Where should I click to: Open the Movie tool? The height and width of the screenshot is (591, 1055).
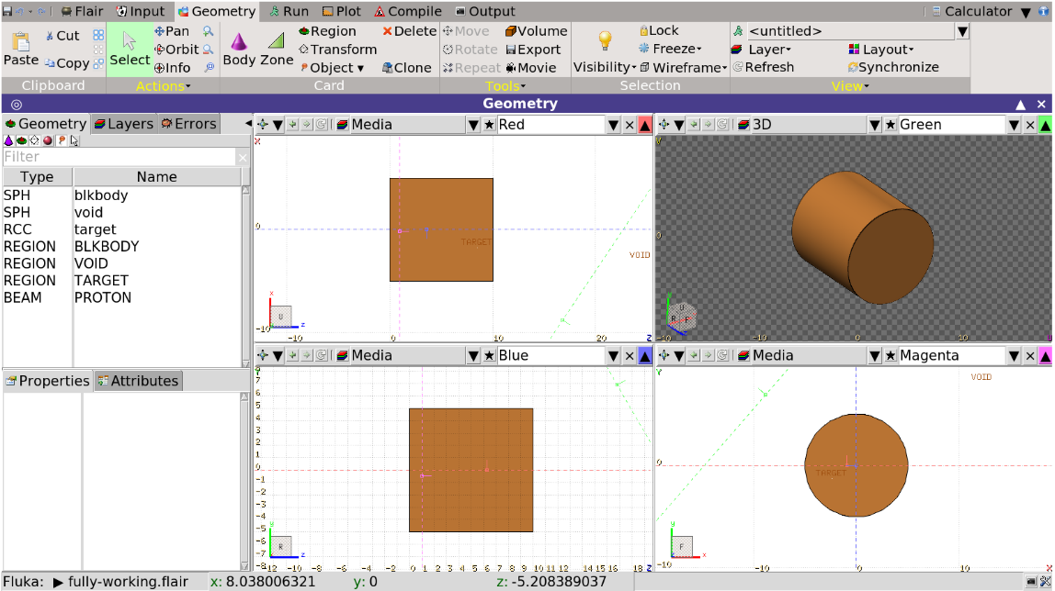[x=531, y=68]
